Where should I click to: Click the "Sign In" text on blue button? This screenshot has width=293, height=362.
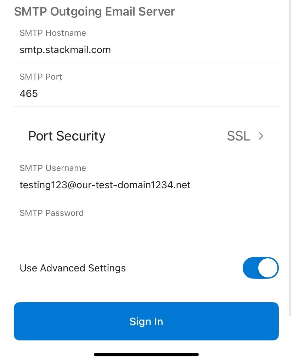146,321
